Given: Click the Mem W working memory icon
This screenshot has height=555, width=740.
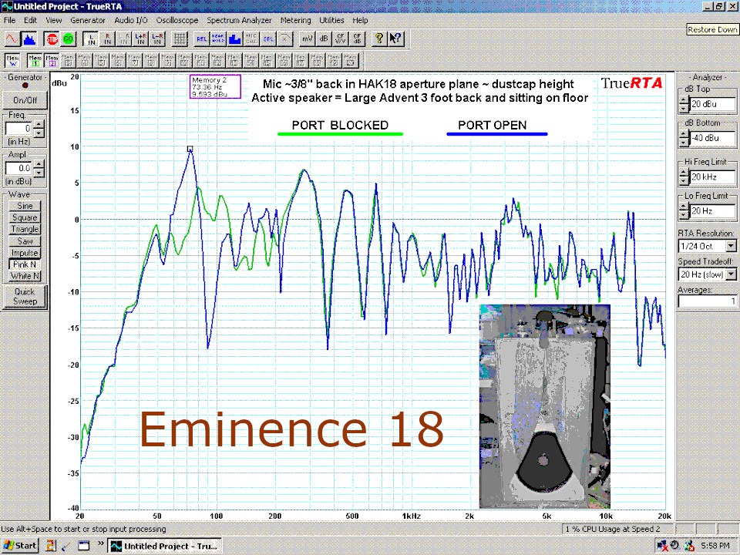Looking at the screenshot, I should pos(12,60).
